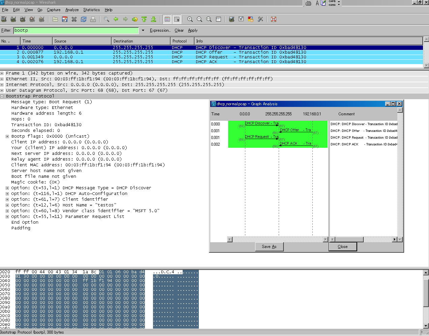Collapse the Bootstrap Protocol section

(x=2, y=96)
